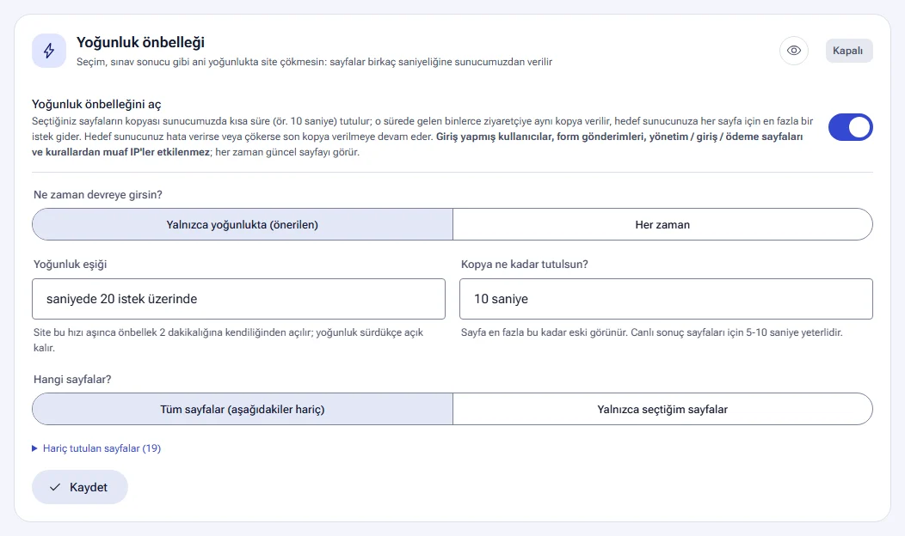Click the Kapalı status badge
905x536 pixels.
coord(848,51)
